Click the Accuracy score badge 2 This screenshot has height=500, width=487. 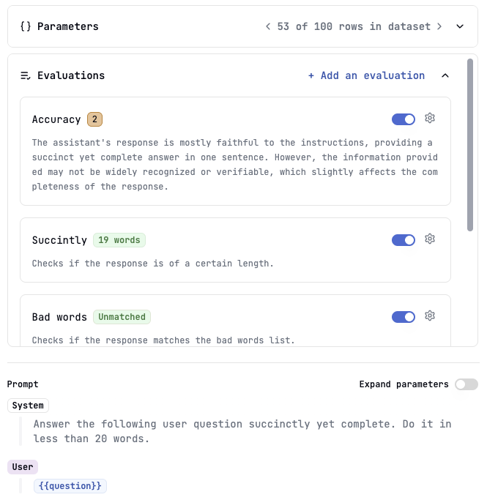[94, 119]
